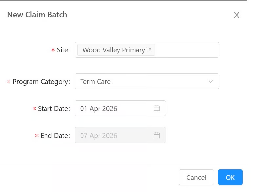Focus the 01 Apr 2026 date input
254x192 pixels.
(111, 108)
